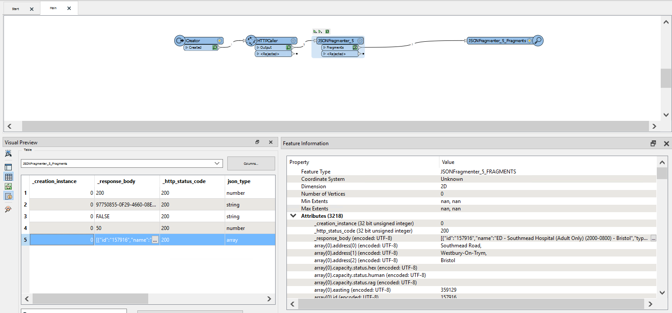The image size is (672, 313).
Task: Click the Feature Information vertical scrollbar thumb
Action: point(662,173)
